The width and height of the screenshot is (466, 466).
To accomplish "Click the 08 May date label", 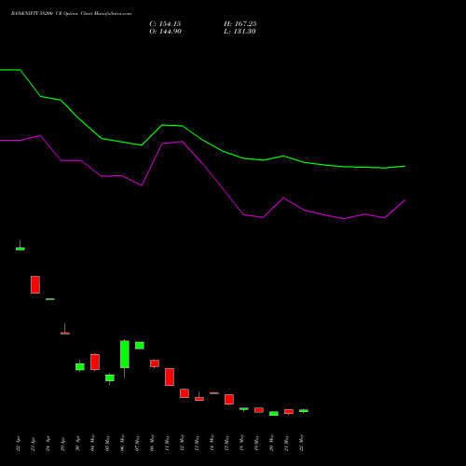I will coord(153,443).
